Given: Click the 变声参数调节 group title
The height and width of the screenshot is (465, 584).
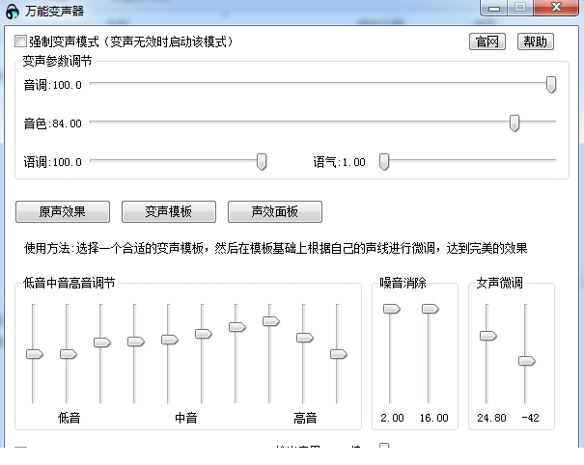Looking at the screenshot, I should pos(57,61).
